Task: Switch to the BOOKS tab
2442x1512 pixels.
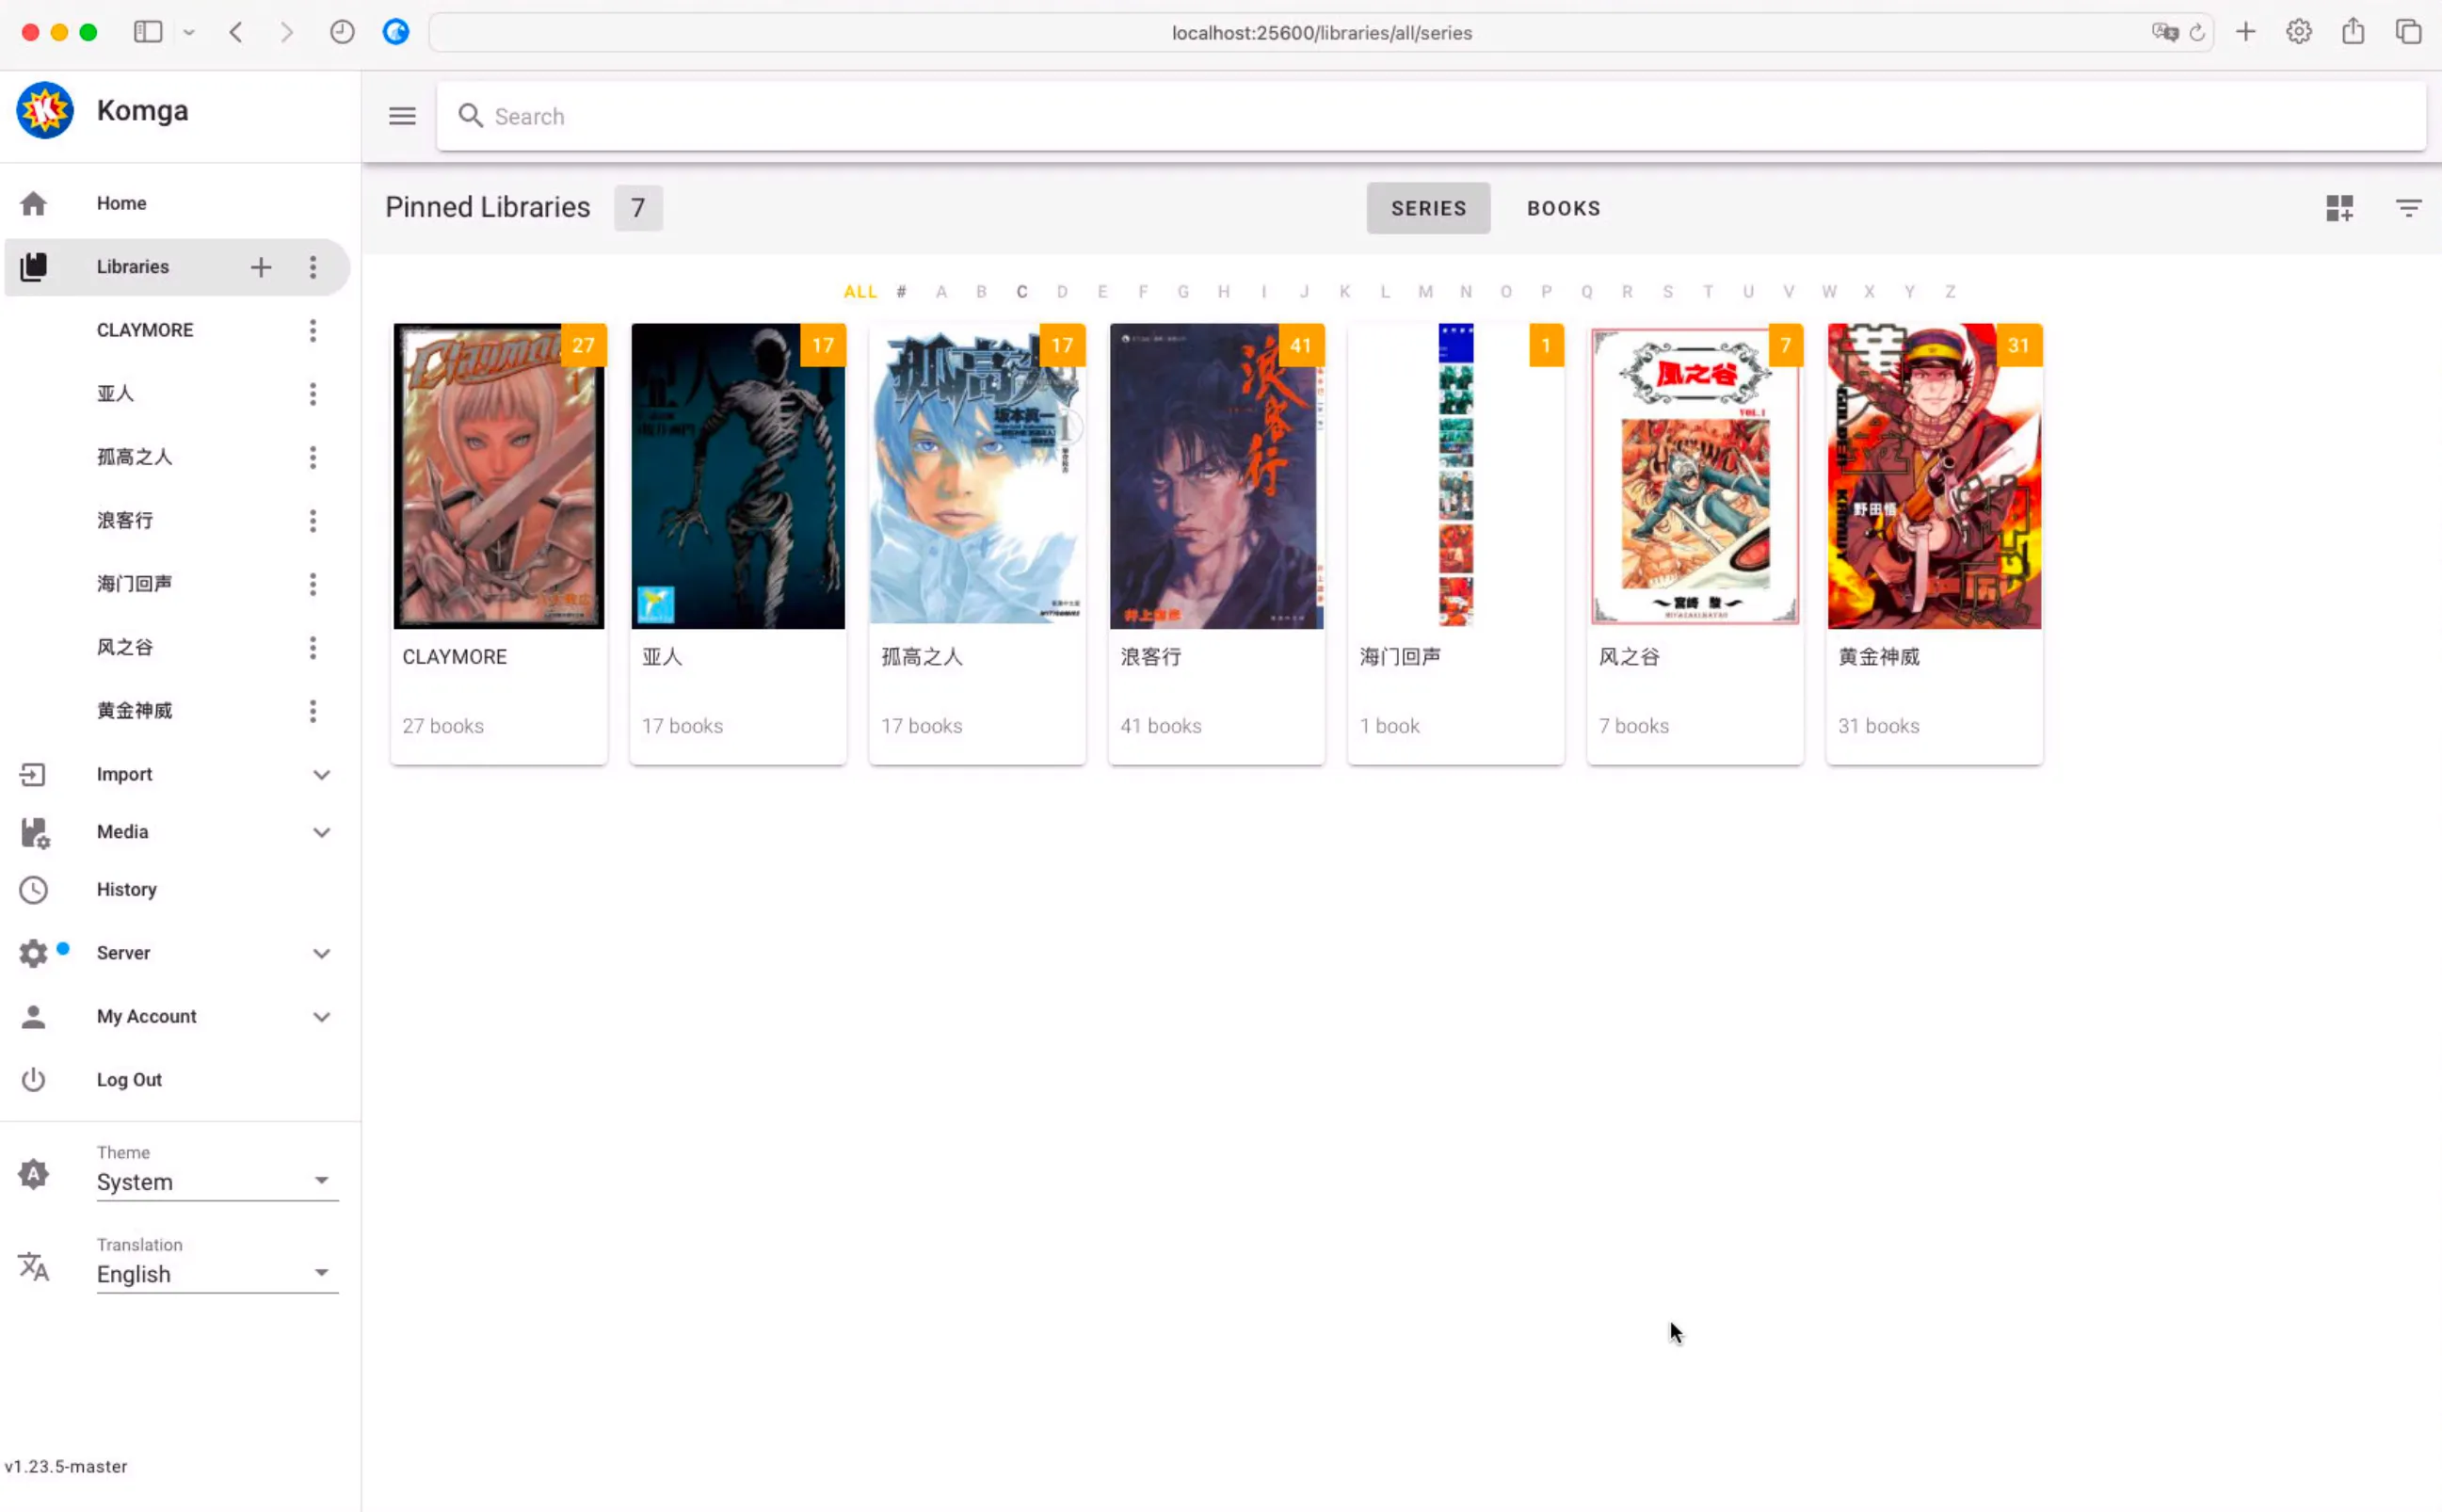Action: coord(1563,208)
